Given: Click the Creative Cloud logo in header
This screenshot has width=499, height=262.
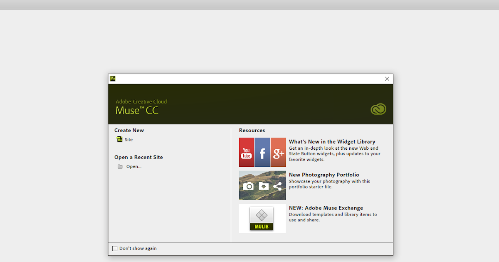Looking at the screenshot, I should pos(378,109).
